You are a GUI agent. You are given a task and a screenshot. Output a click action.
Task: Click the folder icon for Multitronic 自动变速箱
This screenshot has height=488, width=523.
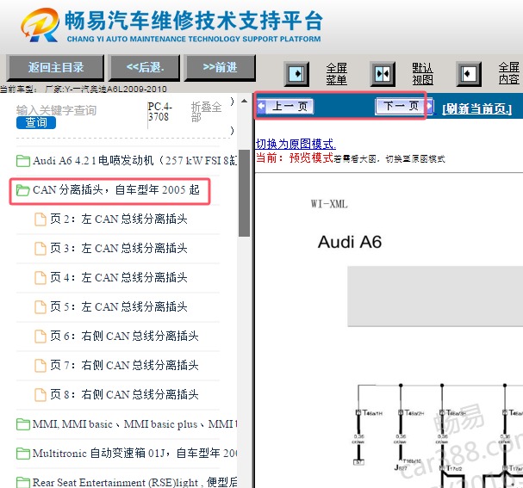[x=23, y=454]
